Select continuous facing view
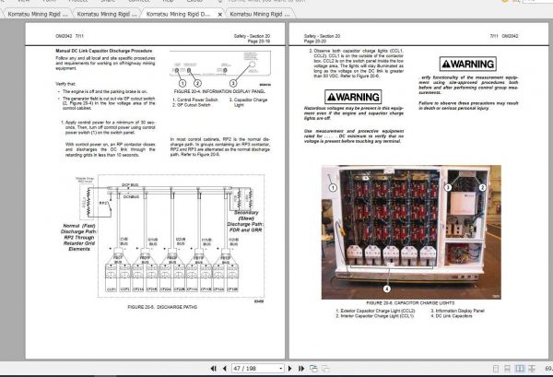 (531, 369)
